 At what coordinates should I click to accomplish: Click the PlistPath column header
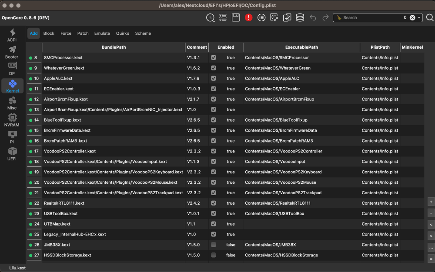tap(380, 47)
